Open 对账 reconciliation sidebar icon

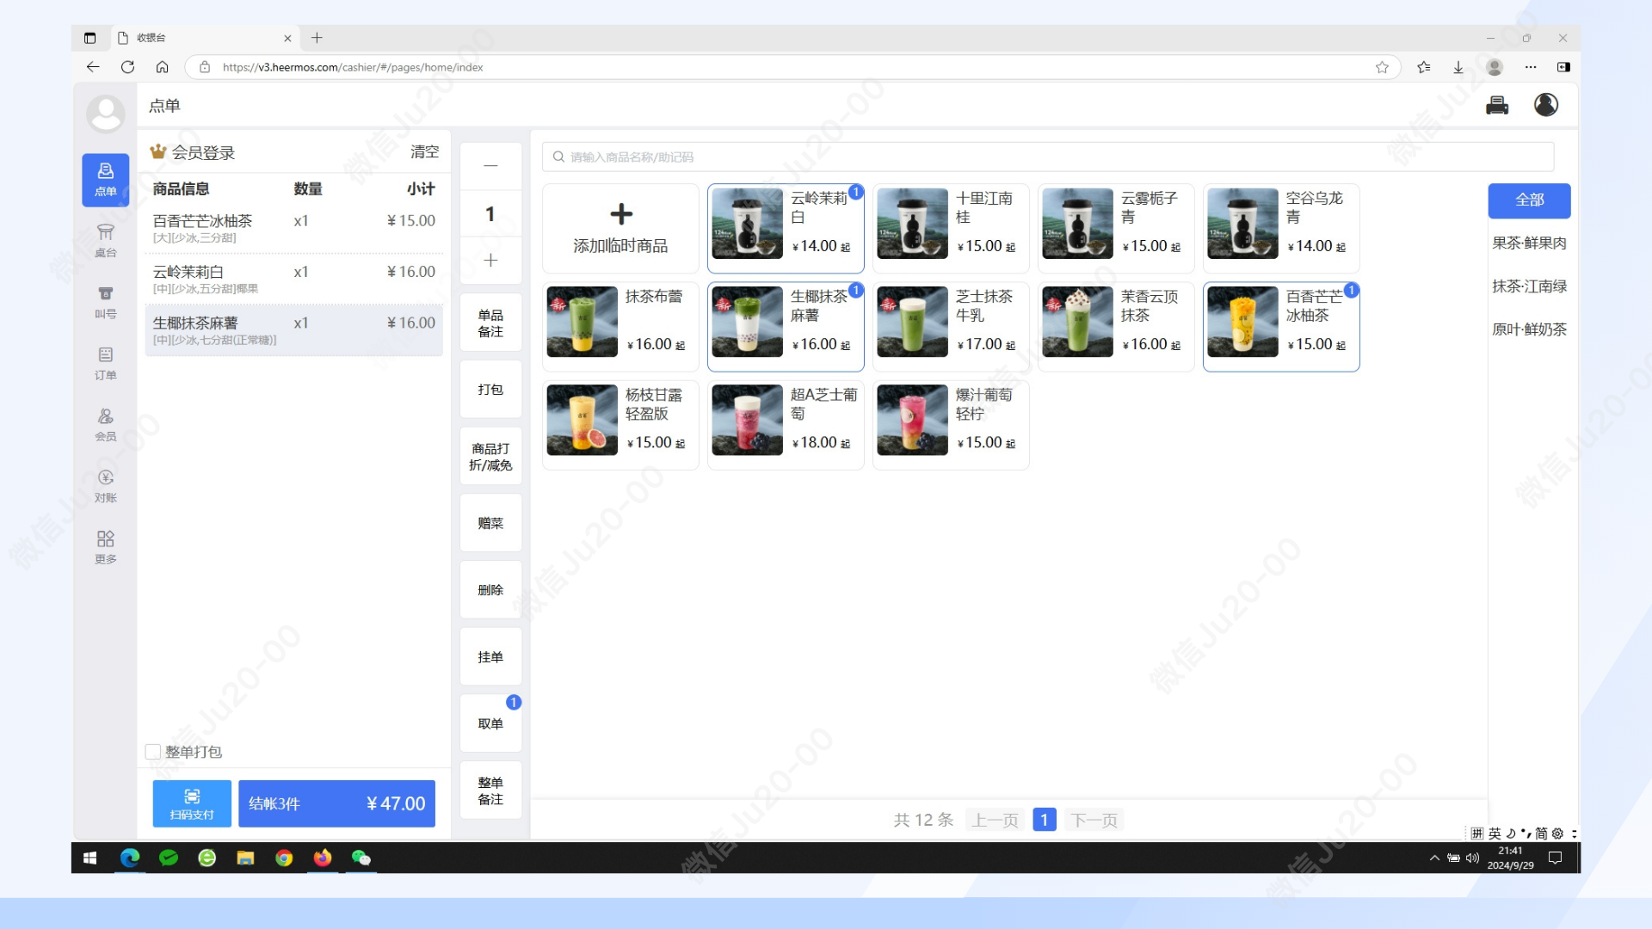[x=105, y=486]
